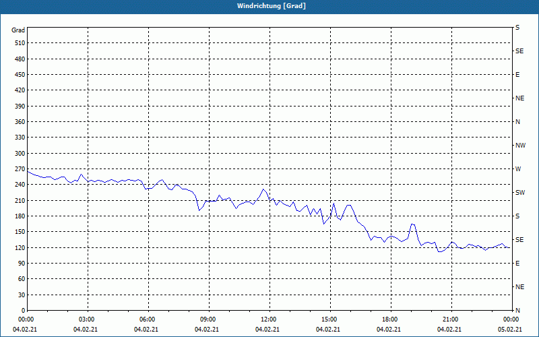539x337 pixels.
Task: Click the 360 degree label
Action: coord(20,122)
